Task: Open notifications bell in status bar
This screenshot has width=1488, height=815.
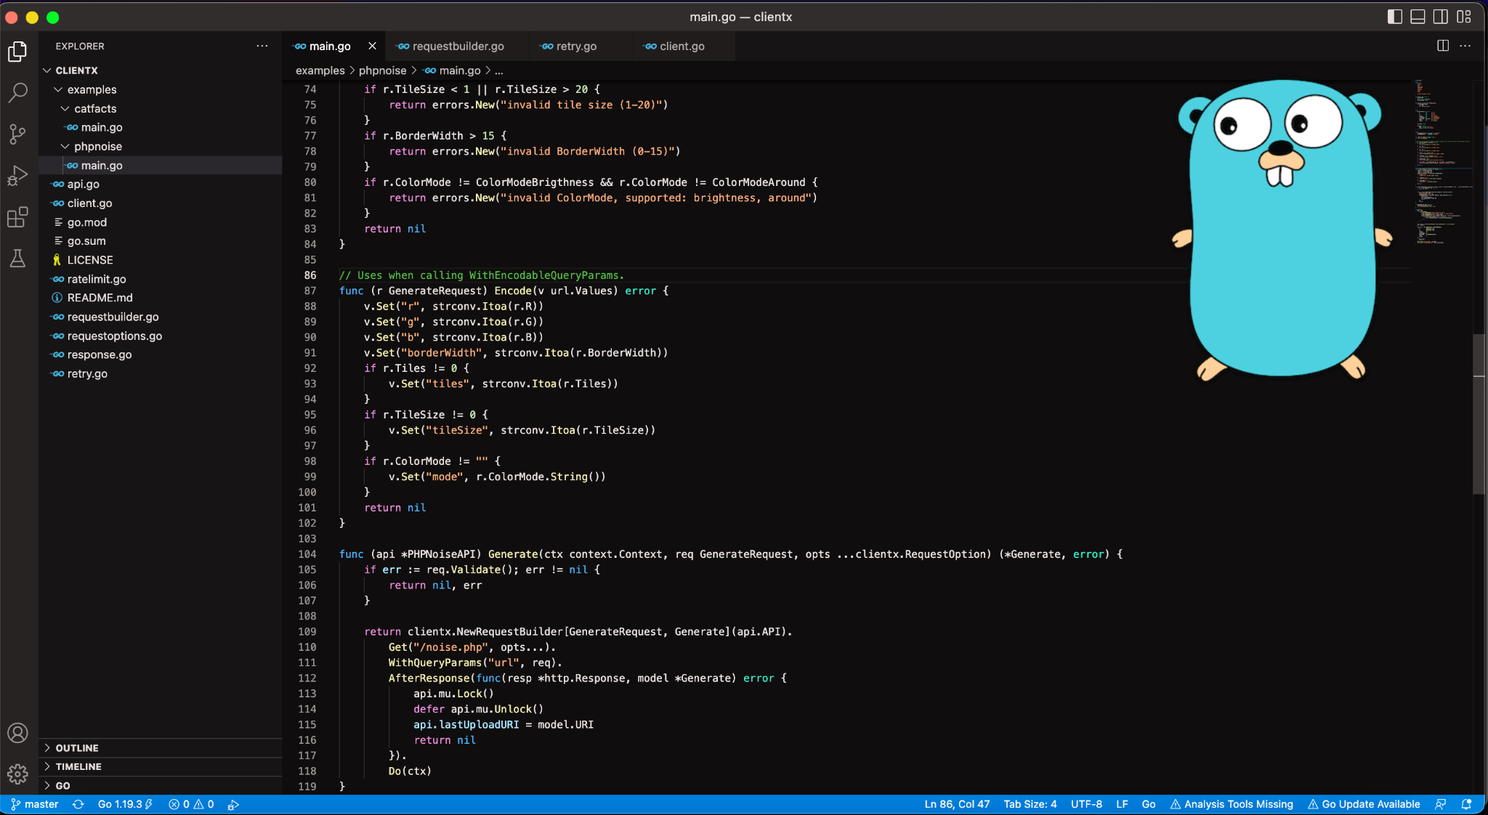Action: pyautogui.click(x=1466, y=804)
